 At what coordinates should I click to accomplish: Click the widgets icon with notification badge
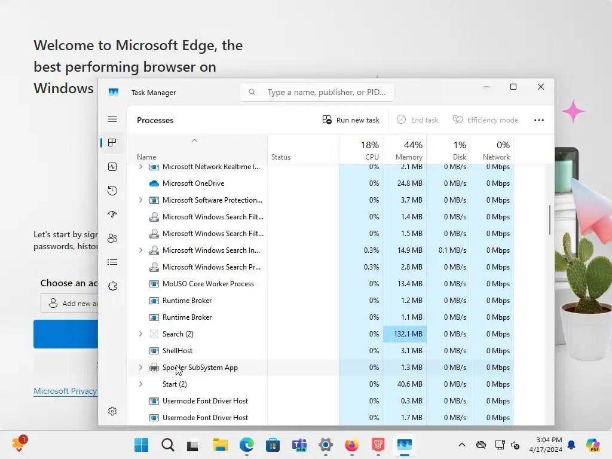(19, 444)
